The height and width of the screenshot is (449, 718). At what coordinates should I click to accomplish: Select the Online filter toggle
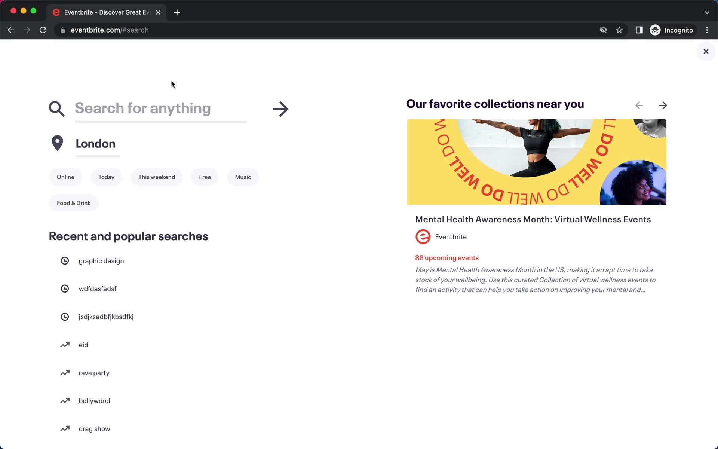pyautogui.click(x=66, y=177)
